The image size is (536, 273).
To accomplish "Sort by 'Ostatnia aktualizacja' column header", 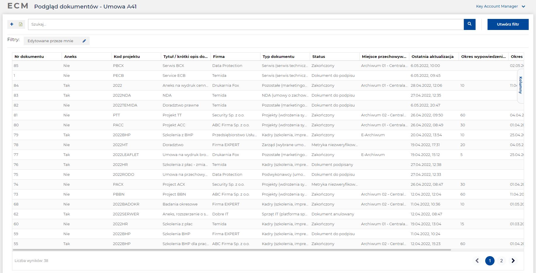I will tap(434, 56).
